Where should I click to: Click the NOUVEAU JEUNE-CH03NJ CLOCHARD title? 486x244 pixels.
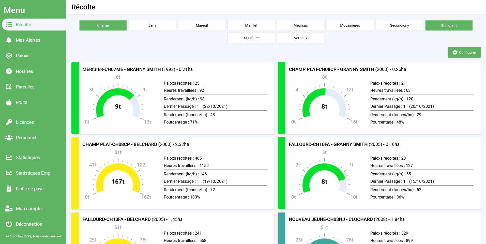click(347, 219)
